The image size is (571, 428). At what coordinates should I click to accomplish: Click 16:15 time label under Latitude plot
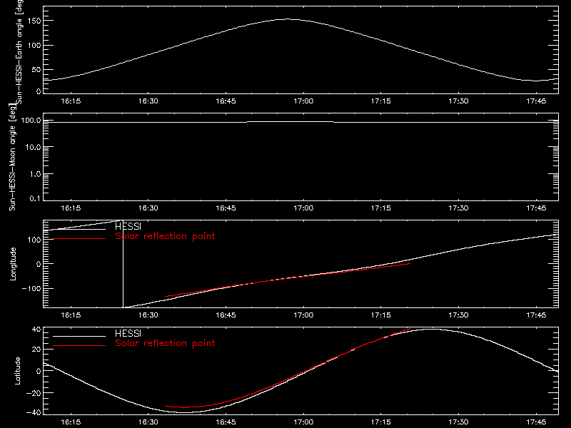click(x=71, y=422)
